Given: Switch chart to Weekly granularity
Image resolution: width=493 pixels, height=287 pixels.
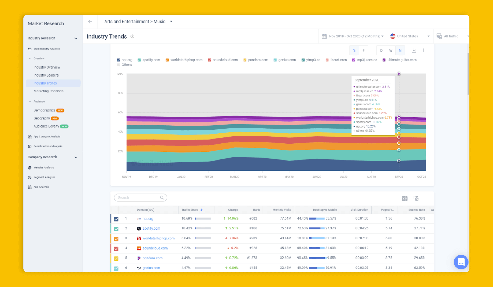Looking at the screenshot, I should click(391, 50).
